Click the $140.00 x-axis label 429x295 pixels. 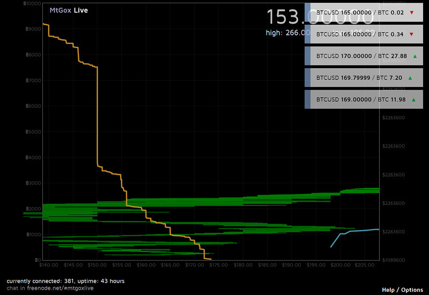[49, 265]
